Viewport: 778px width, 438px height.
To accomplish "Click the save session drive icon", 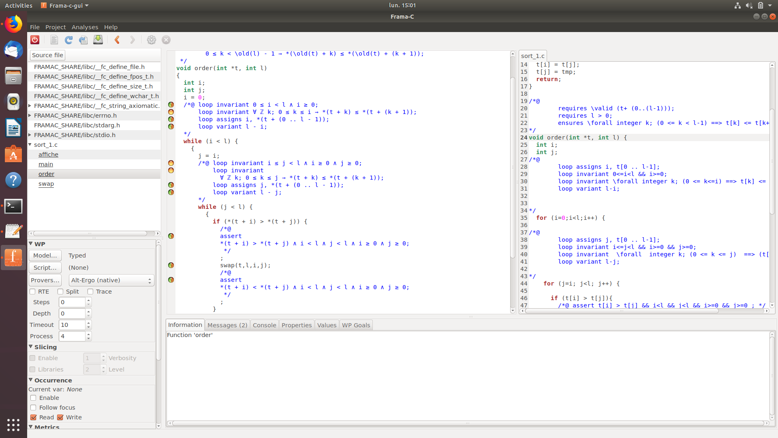I will (98, 40).
